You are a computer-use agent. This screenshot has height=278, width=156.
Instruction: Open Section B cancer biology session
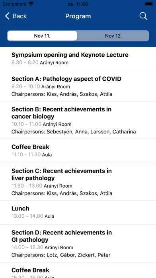(78, 120)
